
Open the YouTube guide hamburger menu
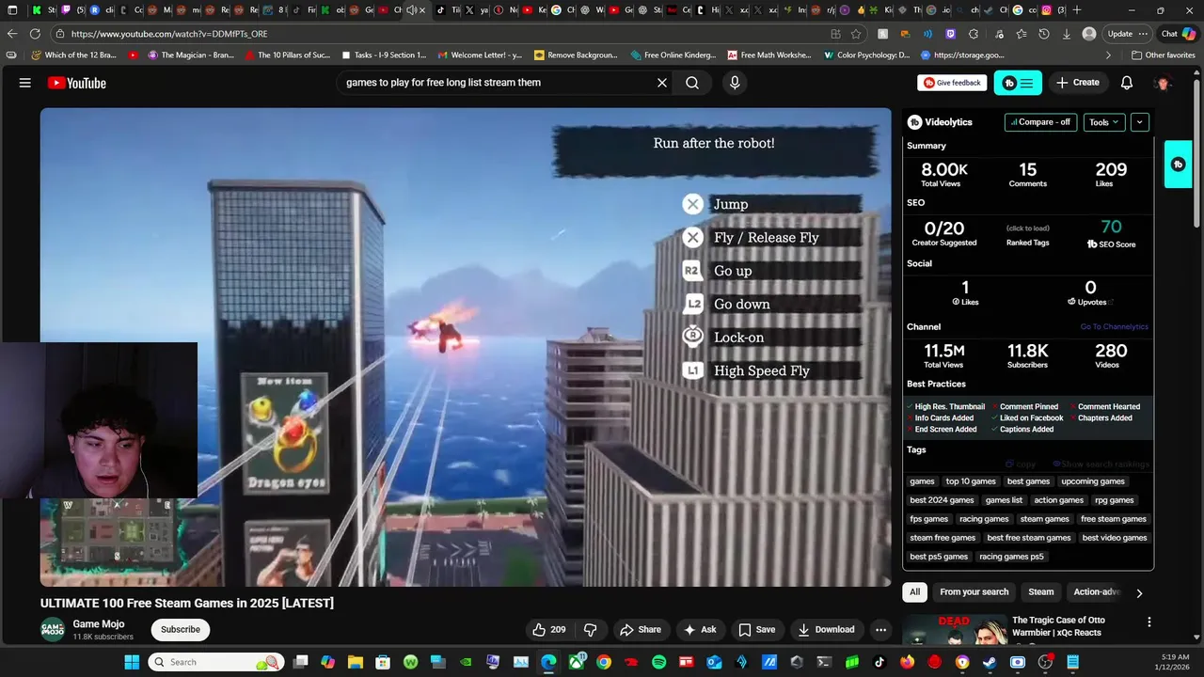[x=25, y=83]
